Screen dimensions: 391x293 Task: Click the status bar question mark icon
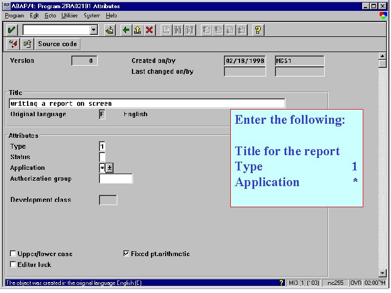[281, 283]
